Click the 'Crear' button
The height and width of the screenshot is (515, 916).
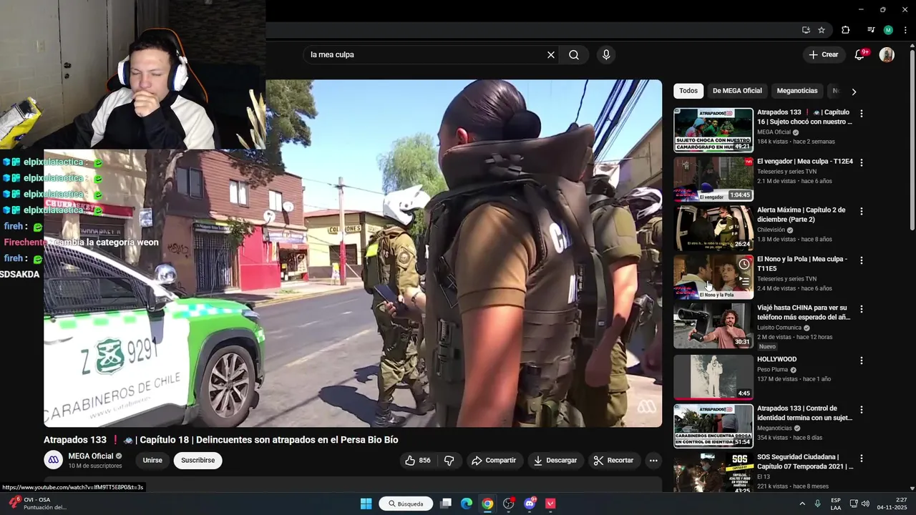tap(824, 54)
